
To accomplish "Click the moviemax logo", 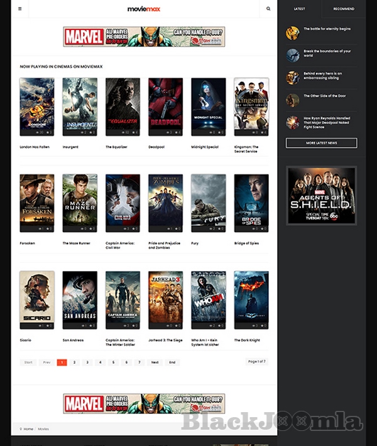I will point(144,9).
